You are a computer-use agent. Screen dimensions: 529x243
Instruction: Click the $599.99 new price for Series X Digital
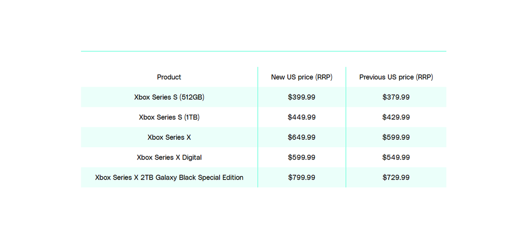point(302,157)
